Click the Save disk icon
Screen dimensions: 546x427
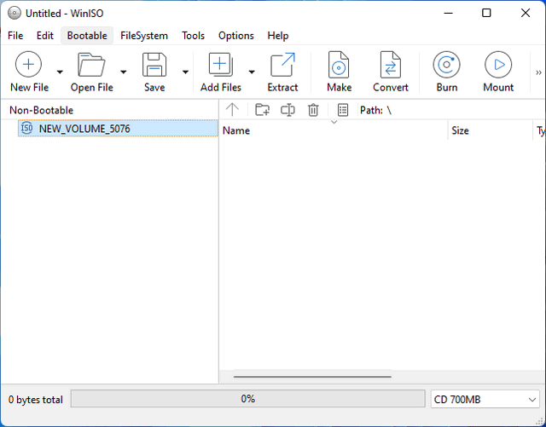[x=154, y=66]
